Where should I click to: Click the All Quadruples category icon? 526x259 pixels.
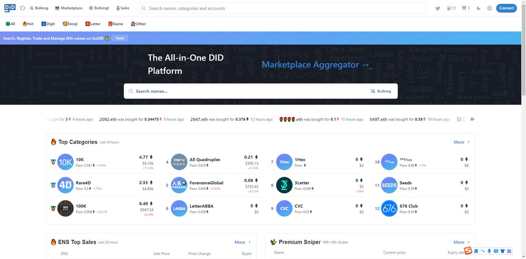[x=179, y=162]
